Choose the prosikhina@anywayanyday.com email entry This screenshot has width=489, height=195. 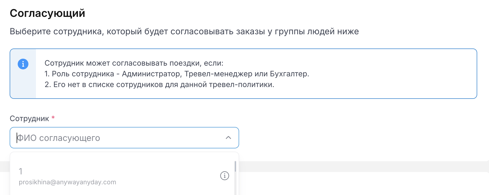(68, 182)
